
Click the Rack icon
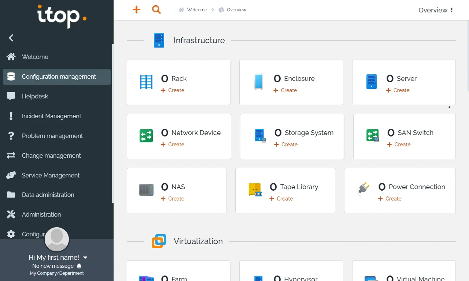[x=146, y=82]
